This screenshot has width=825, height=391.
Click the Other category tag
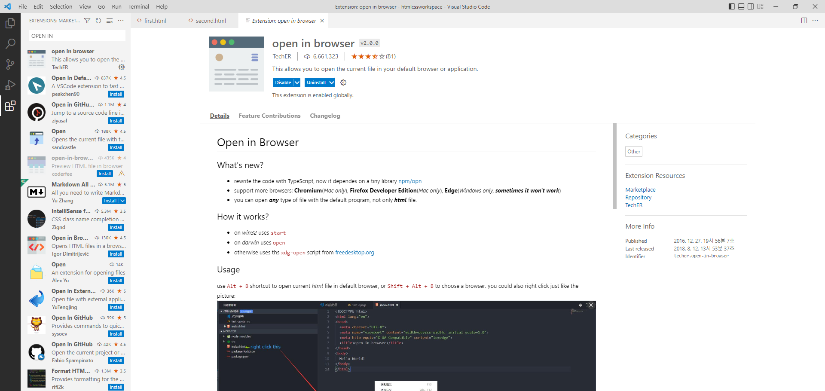coord(634,151)
